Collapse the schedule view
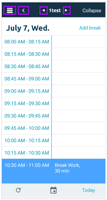 tap(92, 10)
